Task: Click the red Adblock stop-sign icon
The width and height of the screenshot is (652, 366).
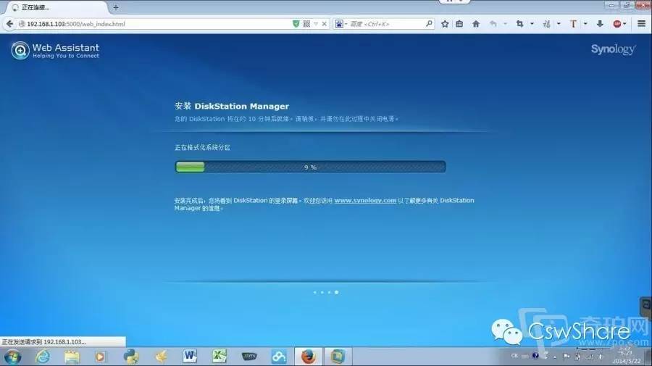Action: (x=617, y=24)
